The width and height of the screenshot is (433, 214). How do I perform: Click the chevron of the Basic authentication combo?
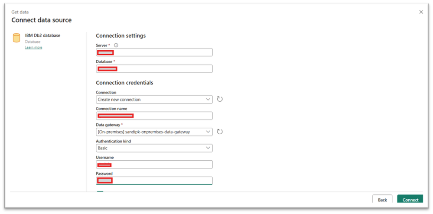point(208,148)
